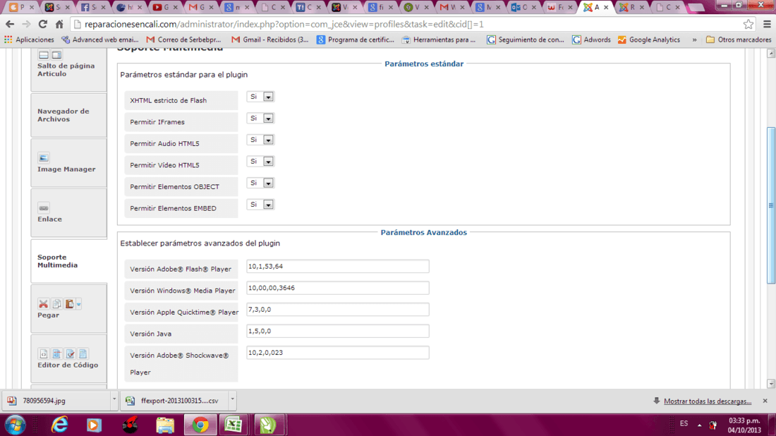Reload the current page
The width and height of the screenshot is (776, 436).
[43, 24]
